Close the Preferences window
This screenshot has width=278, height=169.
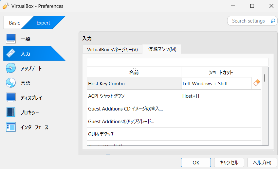pos(271,6)
